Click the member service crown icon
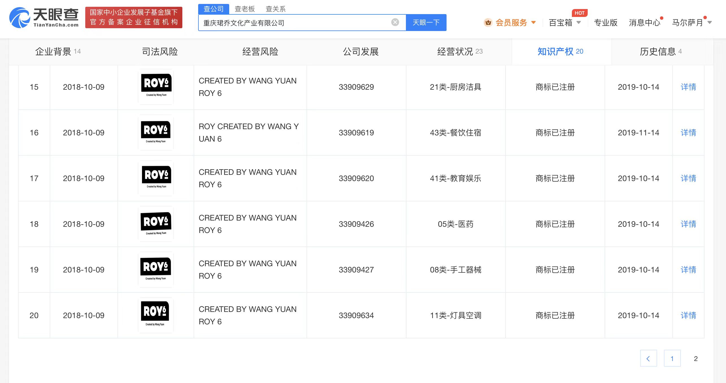This screenshot has height=383, width=726. (488, 23)
